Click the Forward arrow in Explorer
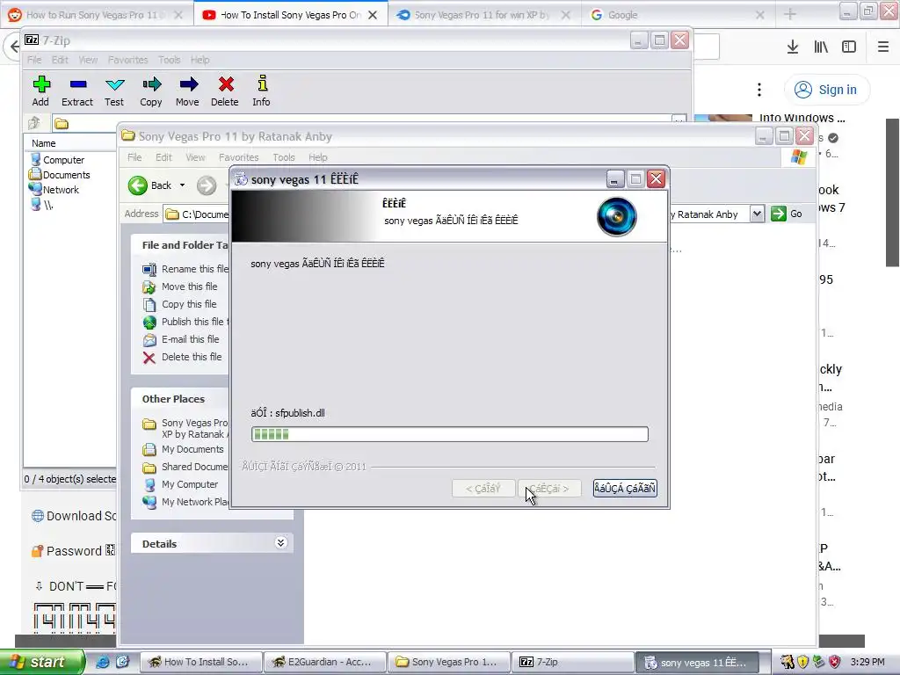Screen dimensions: 900x675 point(207,185)
